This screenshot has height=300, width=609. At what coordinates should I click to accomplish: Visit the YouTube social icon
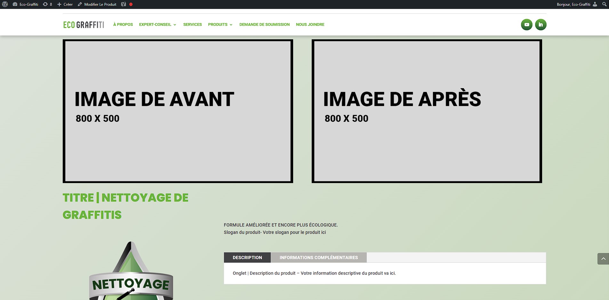pos(527,25)
